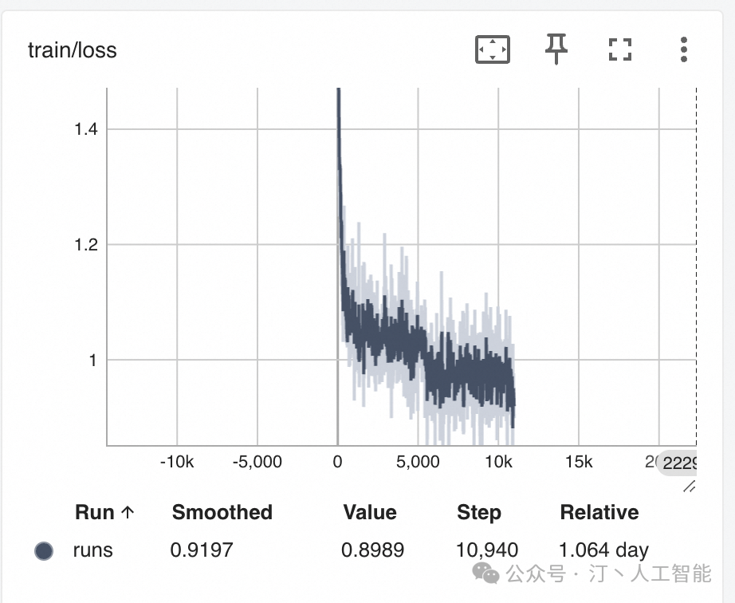Click the chart resize handle icon

689,487
